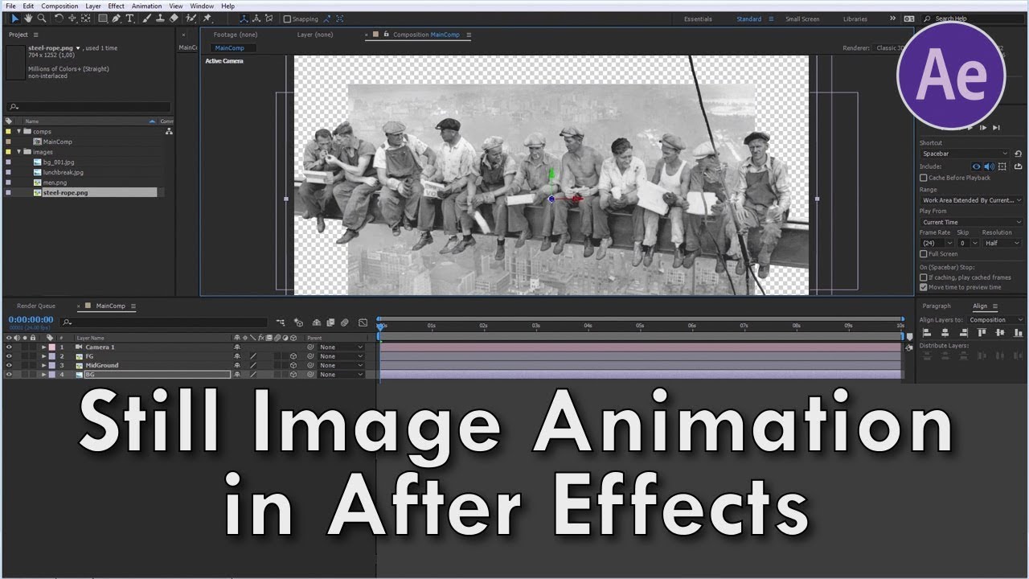Select the Clone Stamp tool
The width and height of the screenshot is (1029, 579).
tap(160, 18)
